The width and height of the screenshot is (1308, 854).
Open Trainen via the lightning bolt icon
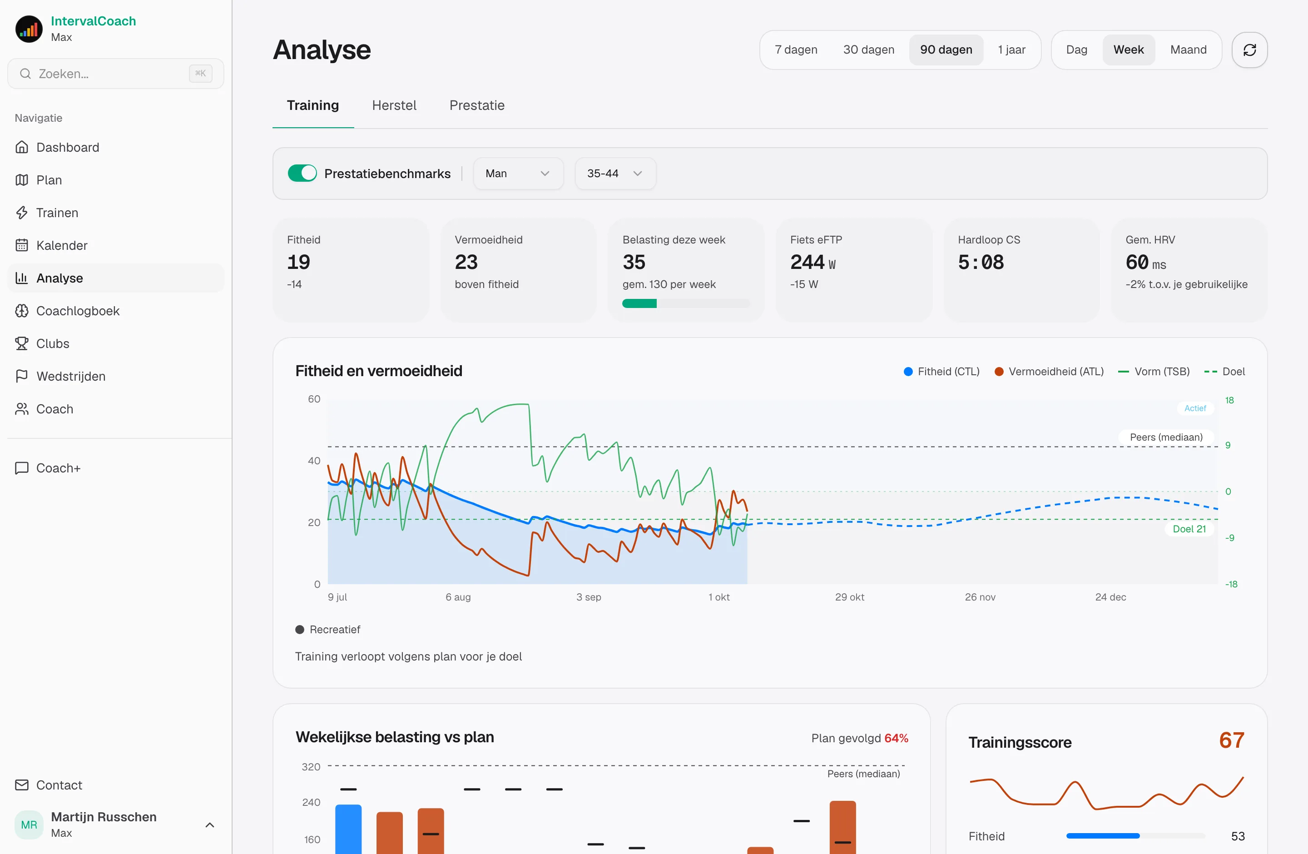pyautogui.click(x=22, y=213)
